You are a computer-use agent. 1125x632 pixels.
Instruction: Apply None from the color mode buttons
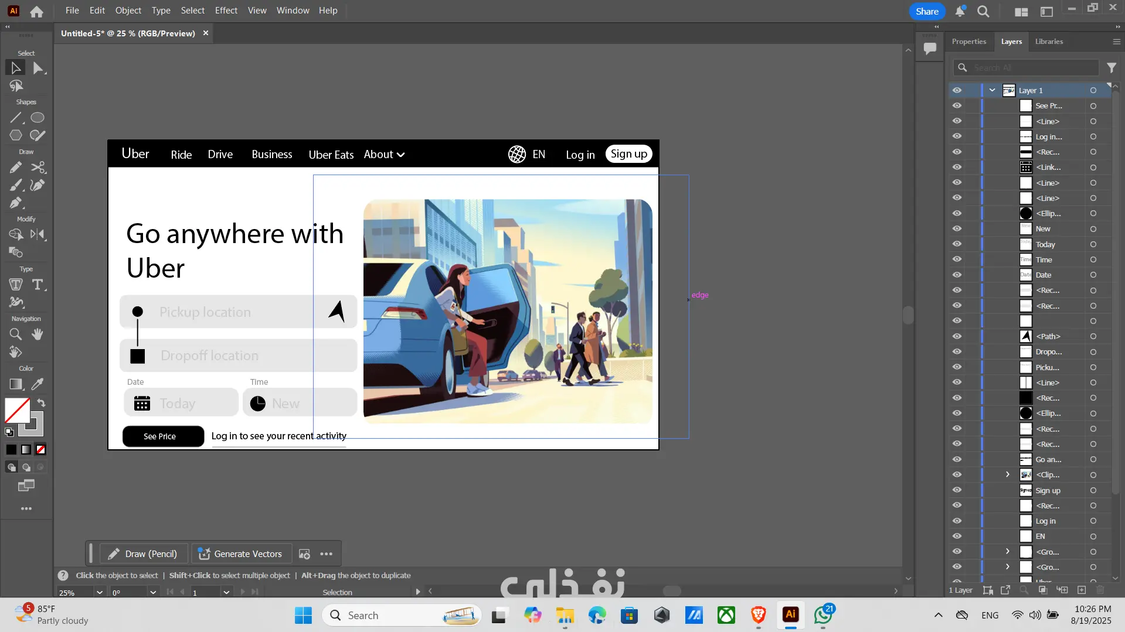(41, 449)
